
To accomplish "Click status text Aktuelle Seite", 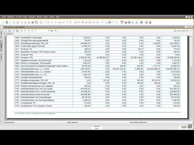I will (10, 122).
